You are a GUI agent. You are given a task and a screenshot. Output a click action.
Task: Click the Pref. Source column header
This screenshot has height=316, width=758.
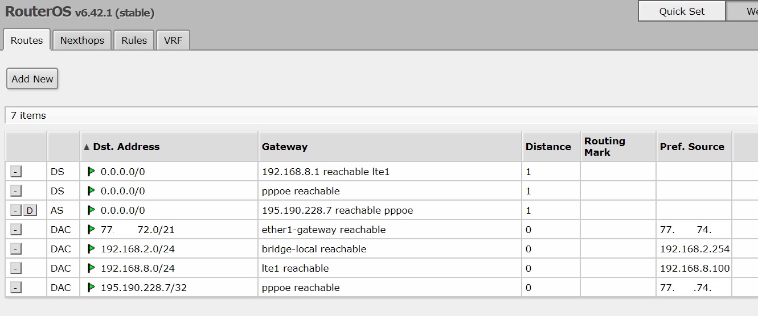692,147
